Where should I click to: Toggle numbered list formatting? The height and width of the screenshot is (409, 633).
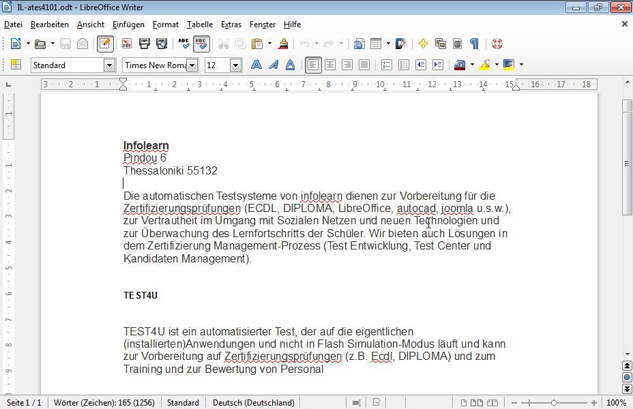(386, 65)
